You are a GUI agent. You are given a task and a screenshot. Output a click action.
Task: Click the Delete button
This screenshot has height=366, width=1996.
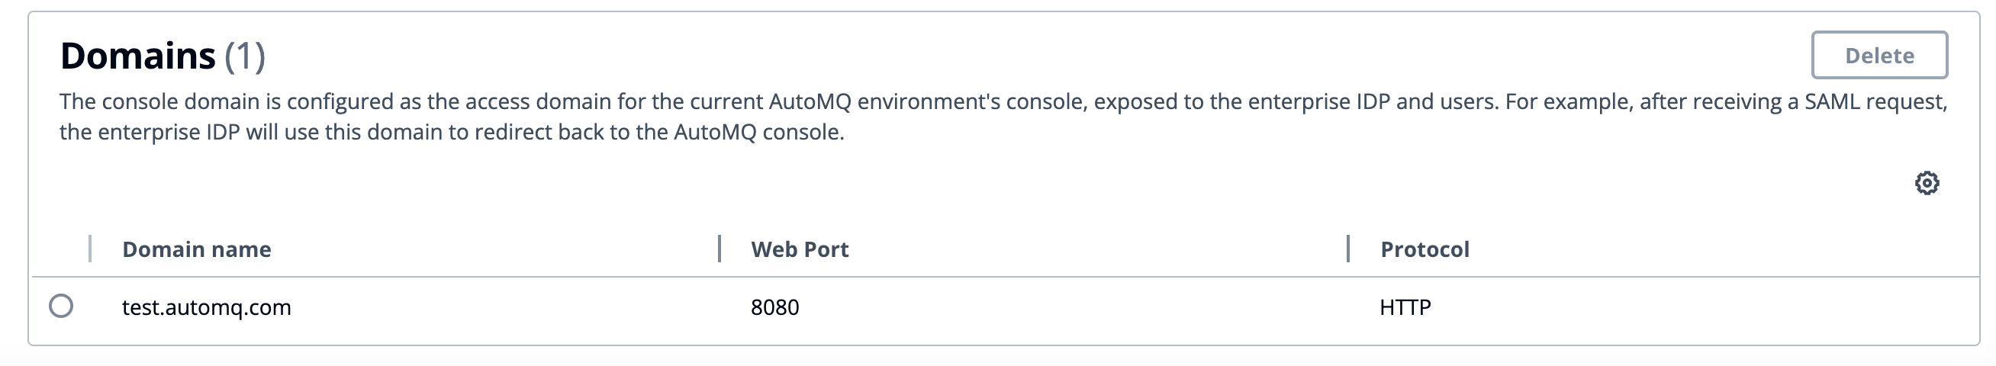pos(1879,55)
